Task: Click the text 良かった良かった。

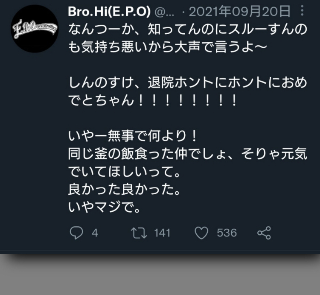Action: [x=124, y=189]
